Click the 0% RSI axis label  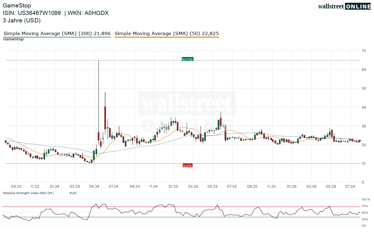364,226
